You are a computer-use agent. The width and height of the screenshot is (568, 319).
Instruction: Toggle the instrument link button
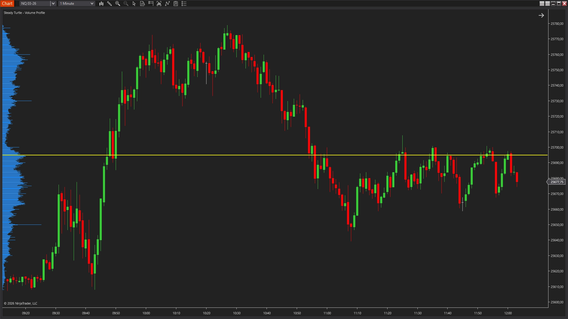542,4
